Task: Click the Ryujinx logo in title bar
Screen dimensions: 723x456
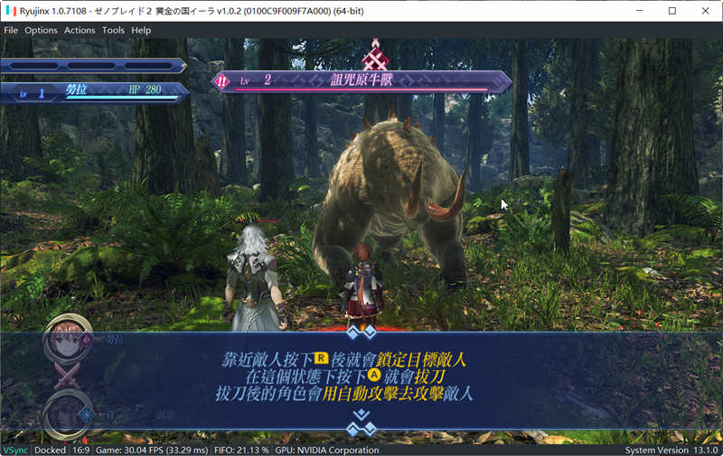Action: (11, 11)
